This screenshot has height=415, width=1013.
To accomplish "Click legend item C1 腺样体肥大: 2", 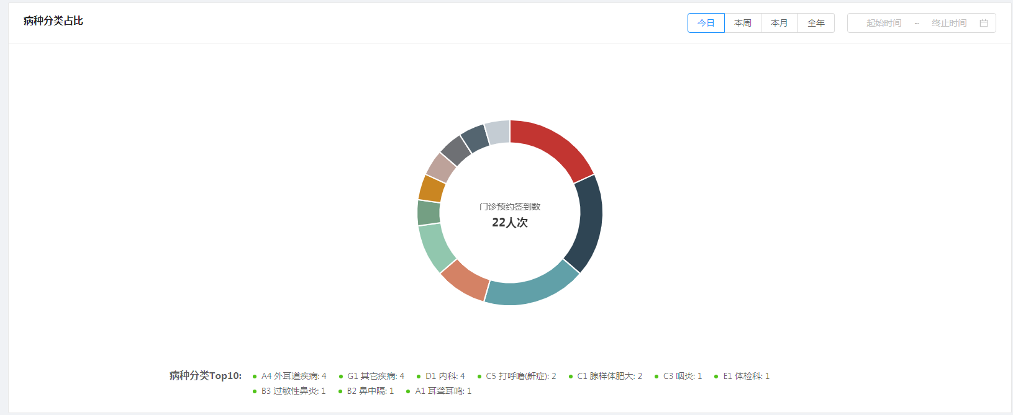I will coord(606,376).
